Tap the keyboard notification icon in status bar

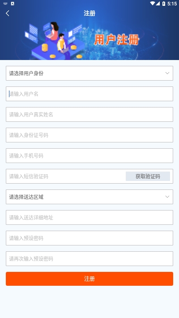tap(5, 4)
